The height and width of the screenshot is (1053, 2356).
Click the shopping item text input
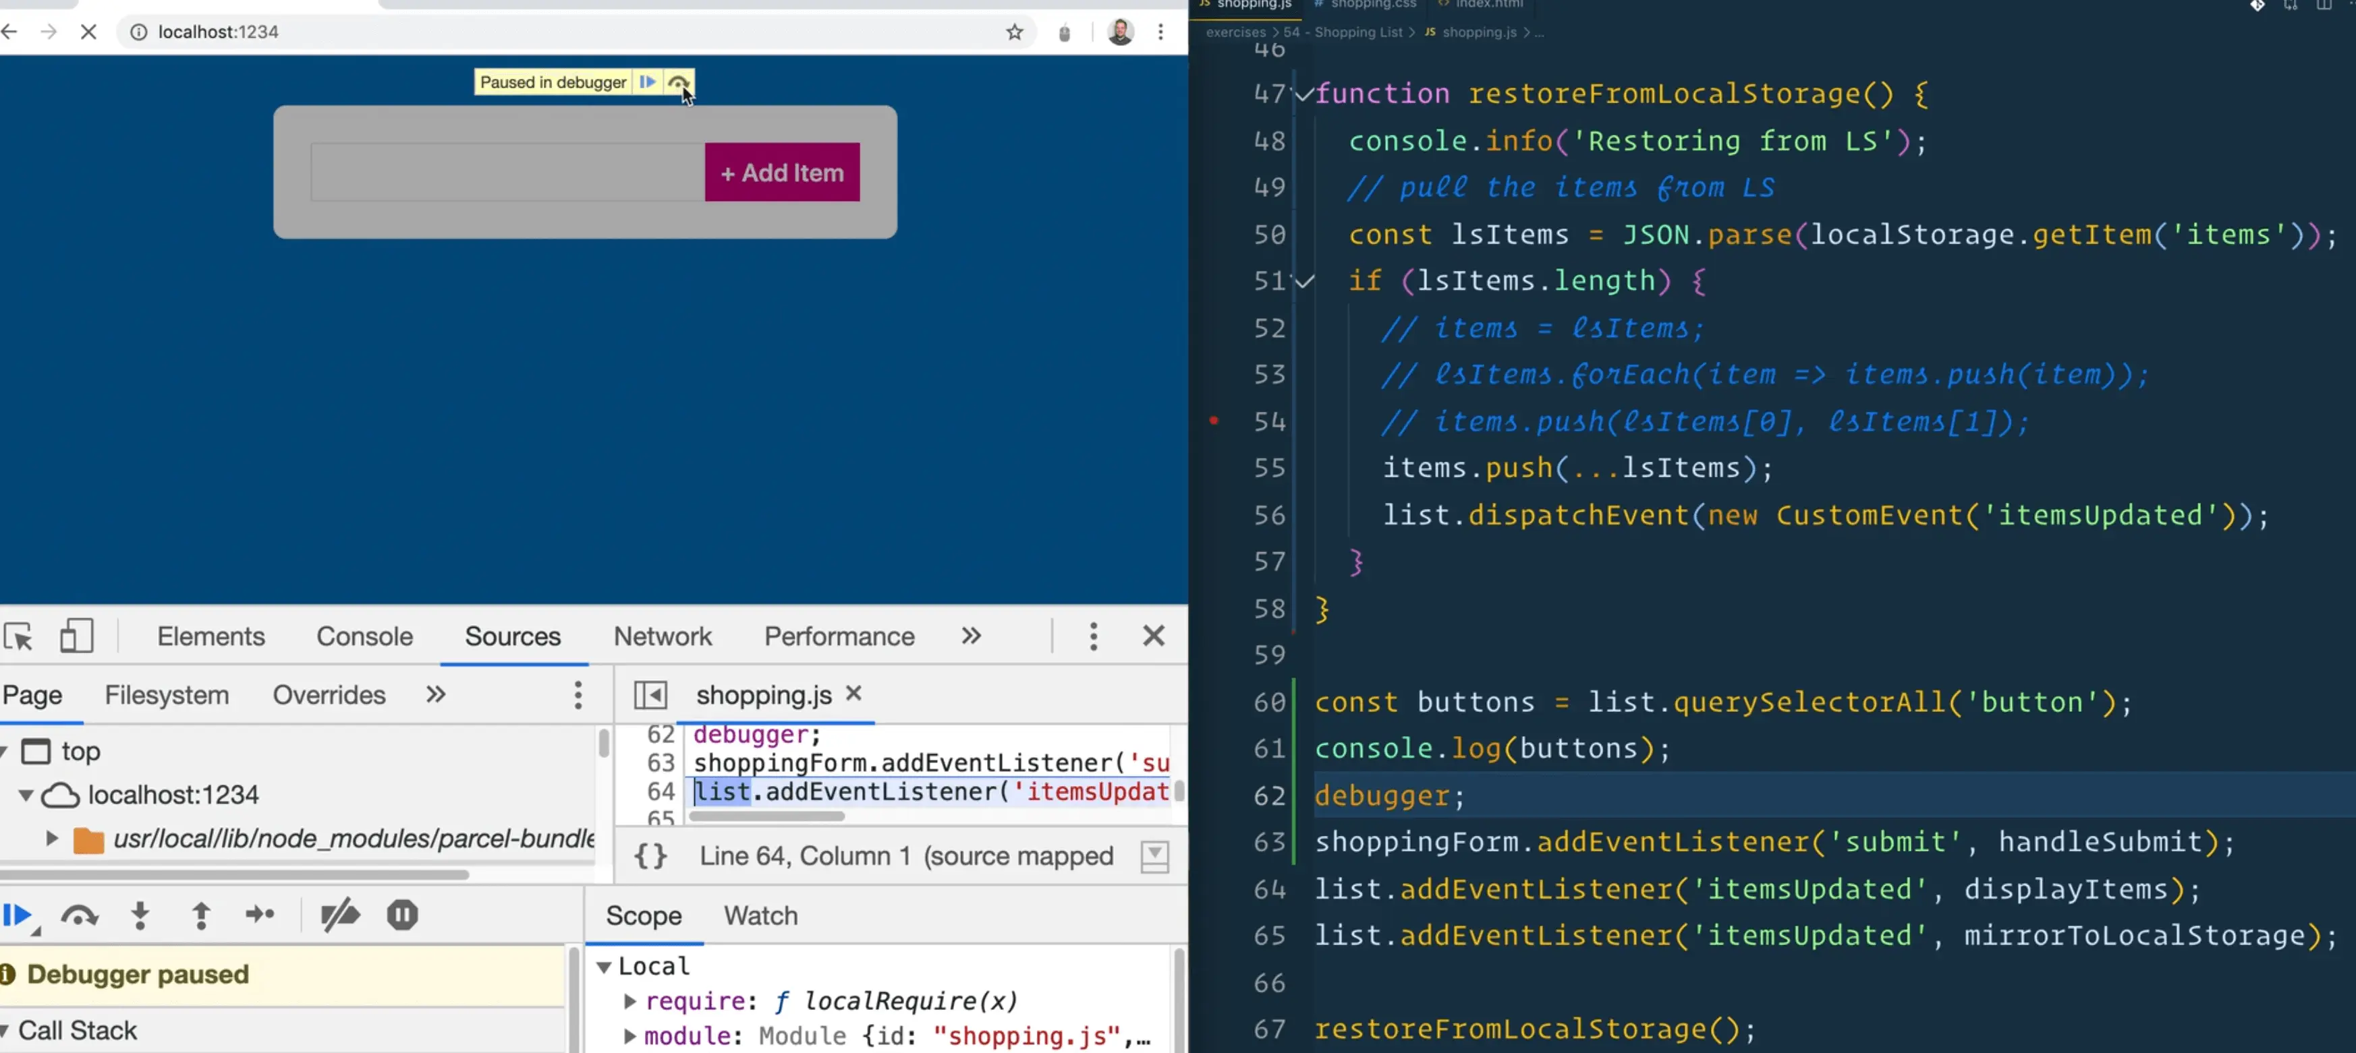[507, 172]
